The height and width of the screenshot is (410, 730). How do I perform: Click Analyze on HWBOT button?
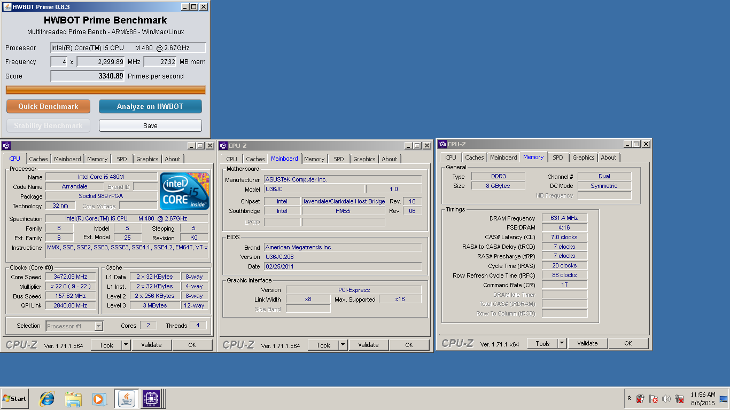[150, 106]
